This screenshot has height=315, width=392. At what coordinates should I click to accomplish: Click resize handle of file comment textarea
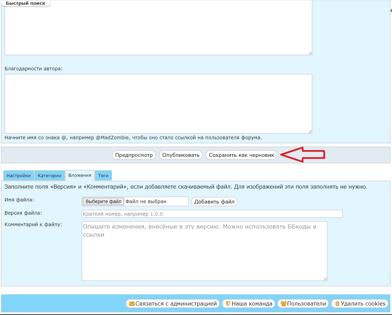(325, 278)
